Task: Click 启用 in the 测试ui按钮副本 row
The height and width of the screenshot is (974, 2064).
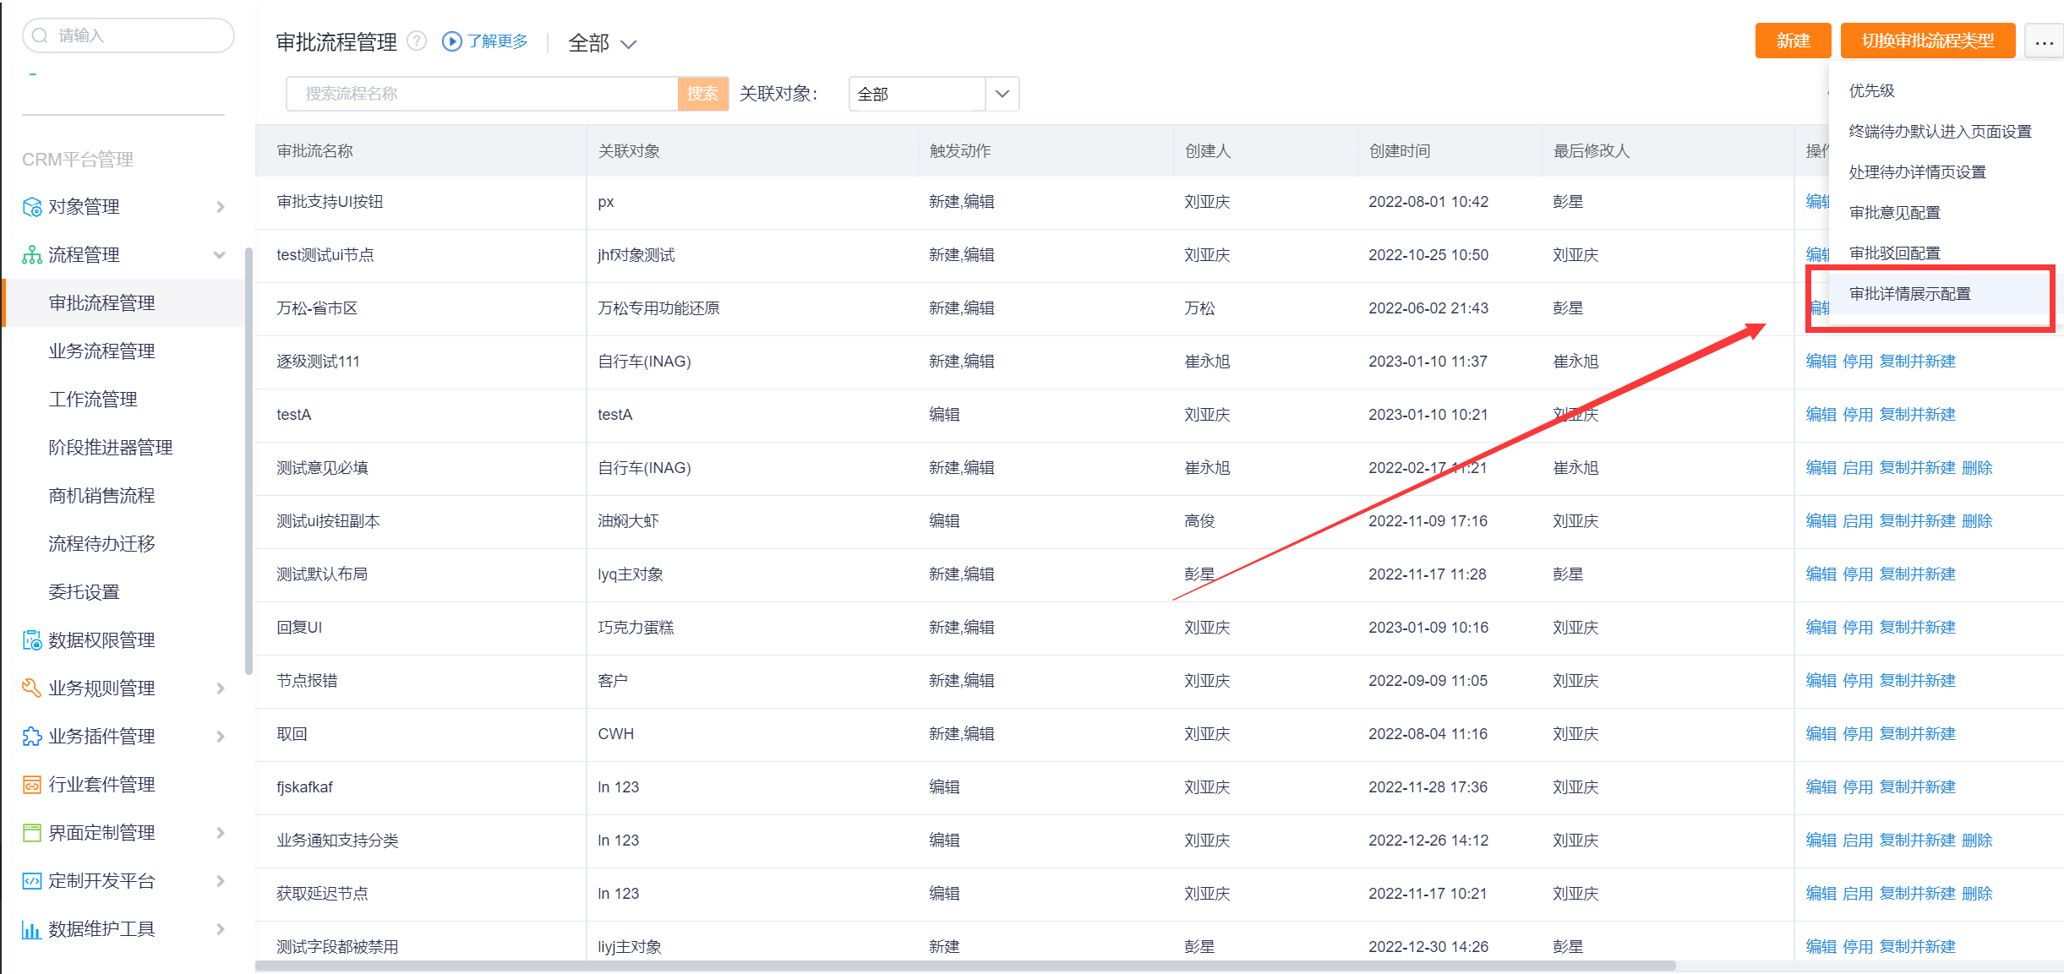Action: coord(1857,521)
